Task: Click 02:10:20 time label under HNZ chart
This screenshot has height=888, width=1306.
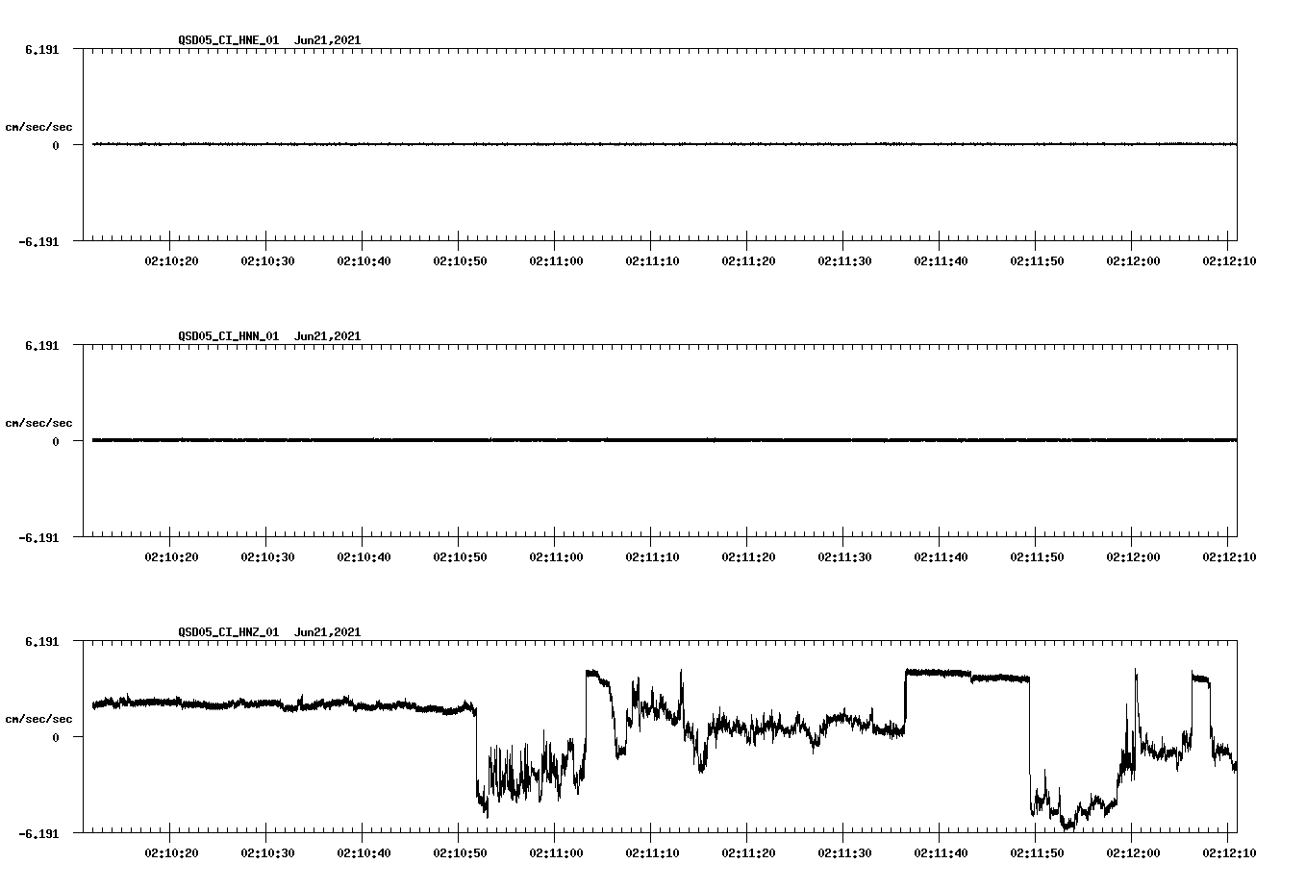Action: (171, 852)
